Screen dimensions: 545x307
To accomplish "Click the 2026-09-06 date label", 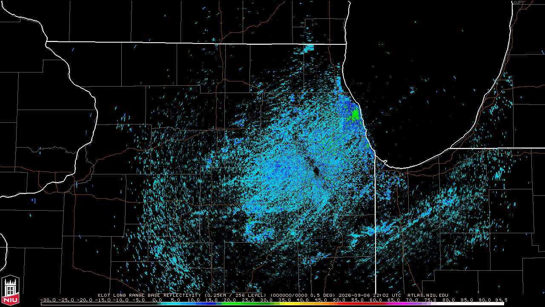I will 355,295.
